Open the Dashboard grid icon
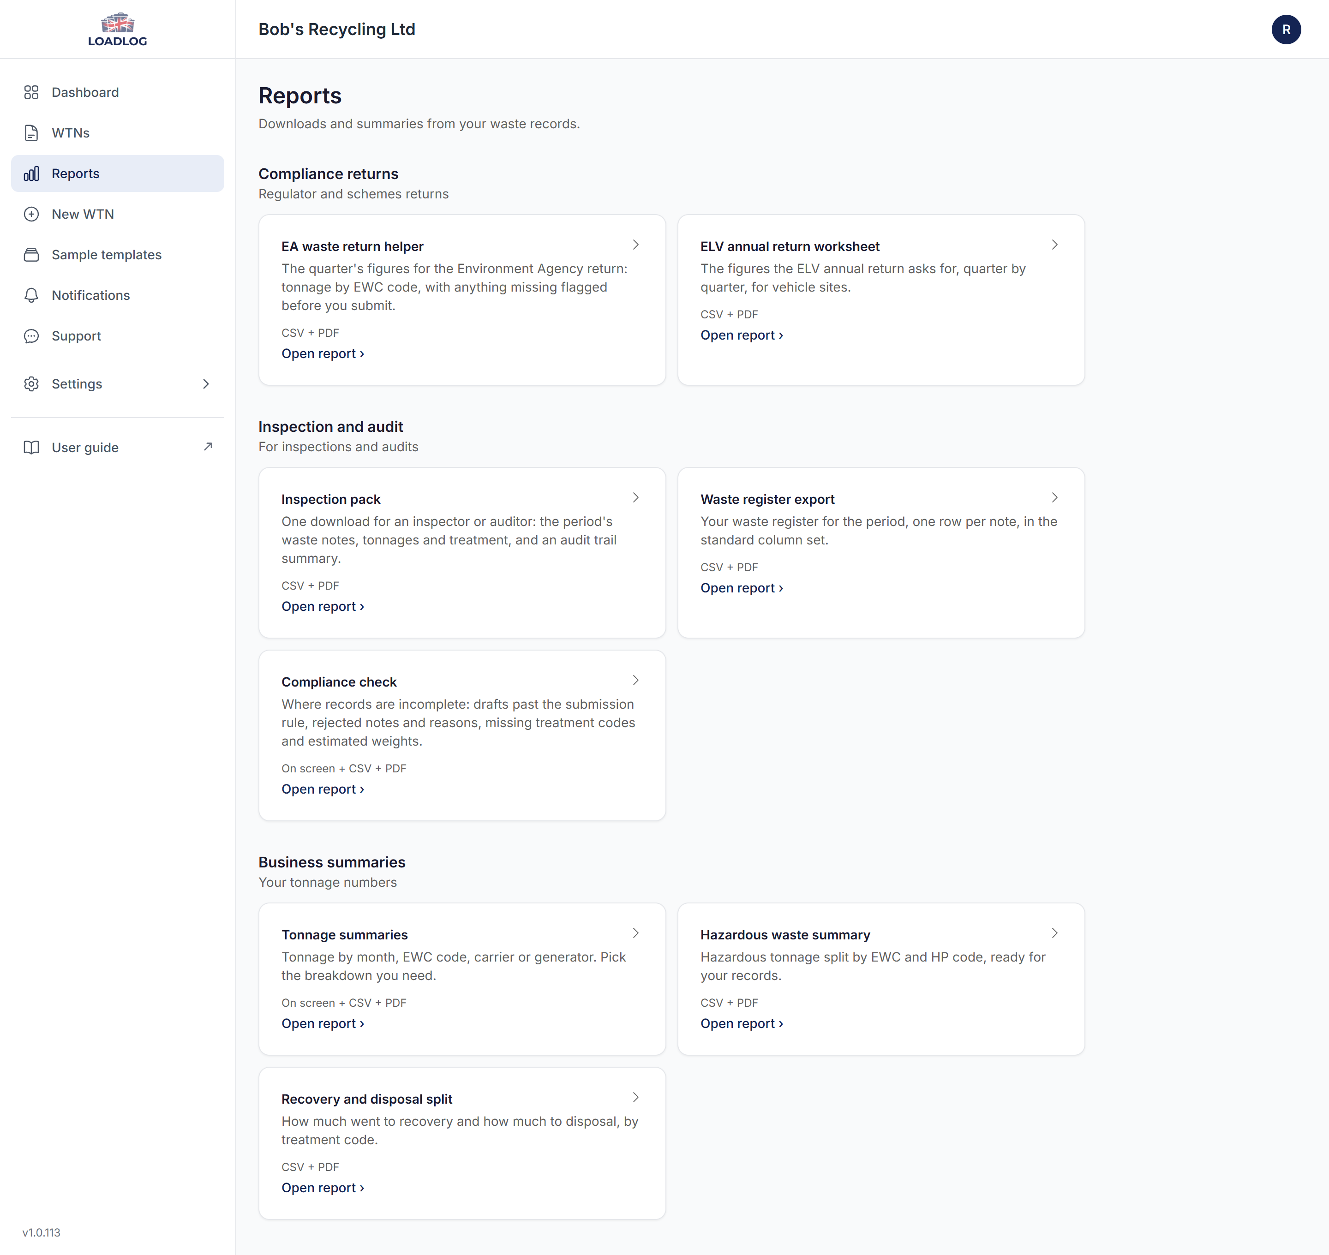This screenshot has width=1329, height=1255. coord(31,92)
